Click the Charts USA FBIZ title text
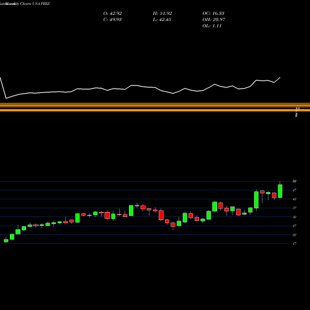310x310 pixels. coord(35,4)
